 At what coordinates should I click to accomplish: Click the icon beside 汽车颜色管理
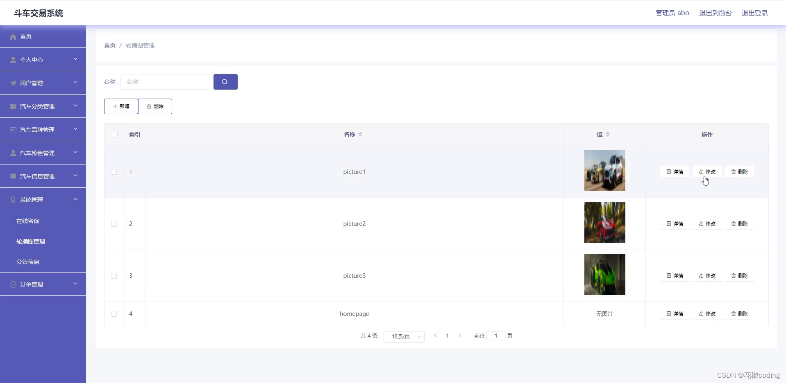coord(13,153)
